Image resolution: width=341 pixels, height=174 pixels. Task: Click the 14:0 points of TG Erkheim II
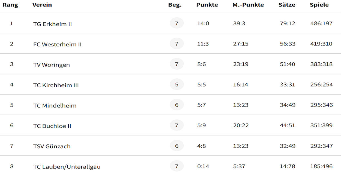coord(203,23)
